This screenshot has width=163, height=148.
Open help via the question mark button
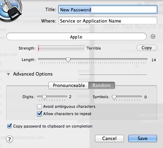(x=9, y=139)
